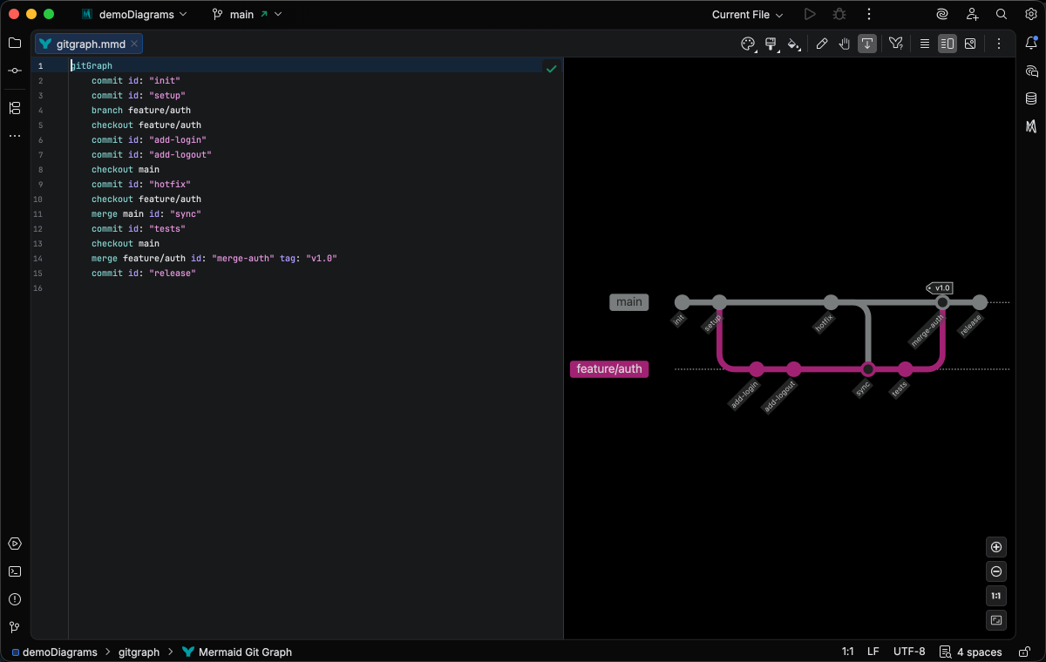Click the "add-logout" commit line in code
1046x662 pixels.
152,155
